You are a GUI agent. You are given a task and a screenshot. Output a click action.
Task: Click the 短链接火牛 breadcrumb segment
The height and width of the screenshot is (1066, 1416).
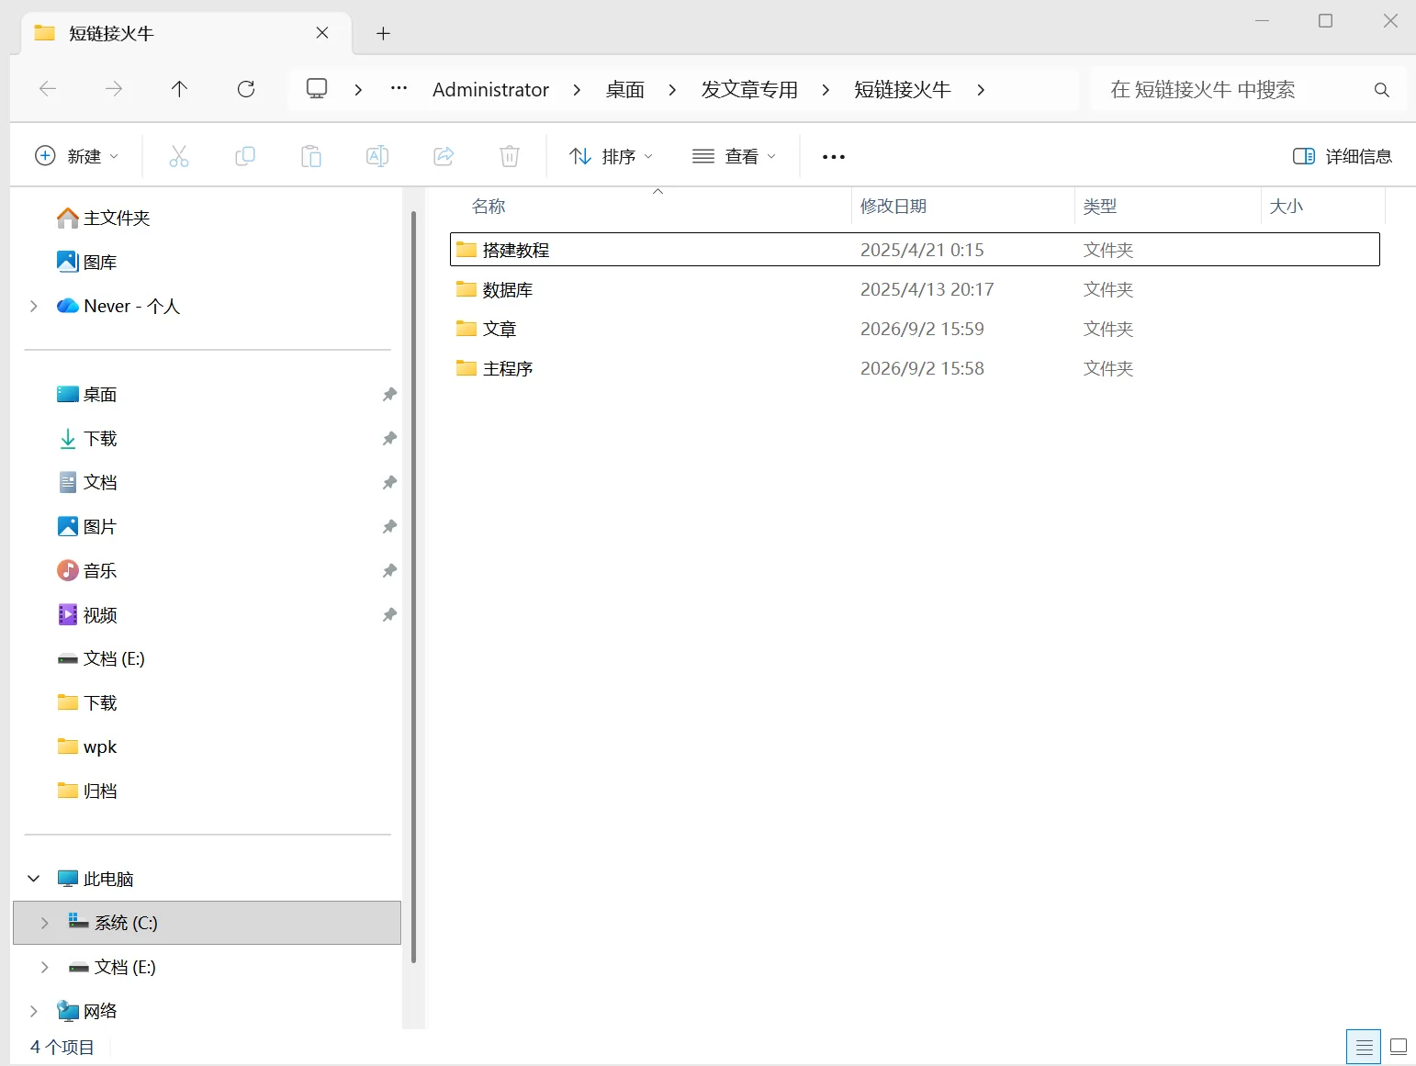[903, 90]
